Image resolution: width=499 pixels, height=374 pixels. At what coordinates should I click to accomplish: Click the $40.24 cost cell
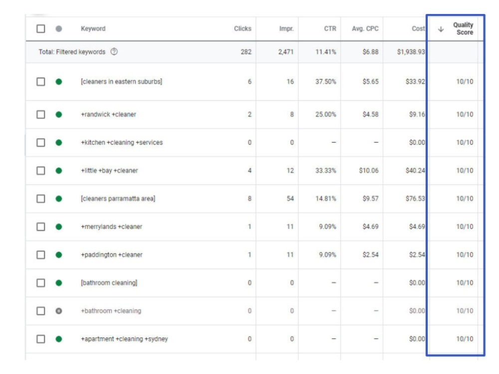(415, 171)
